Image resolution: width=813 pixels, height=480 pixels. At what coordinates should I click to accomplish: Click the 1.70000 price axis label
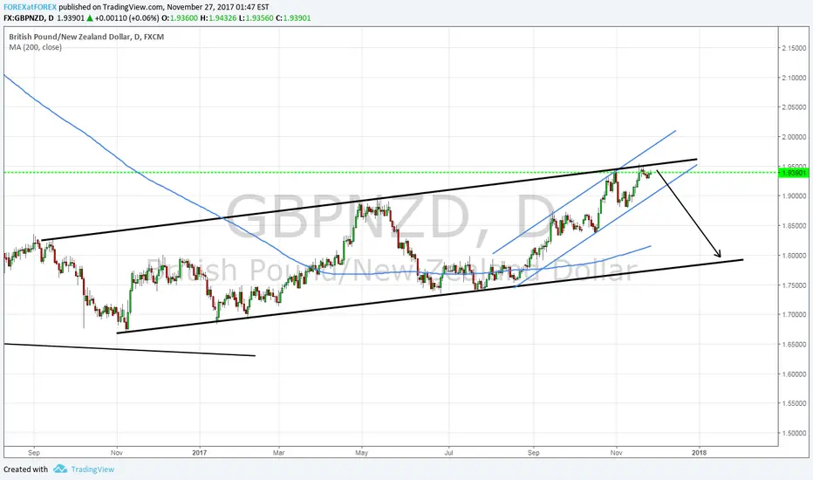(794, 315)
